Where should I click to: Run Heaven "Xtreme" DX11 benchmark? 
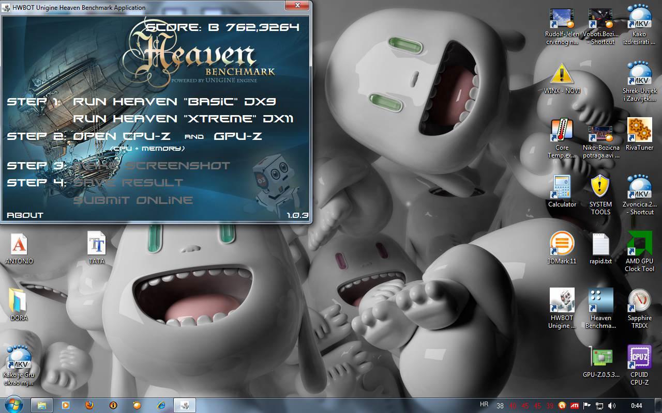point(183,119)
